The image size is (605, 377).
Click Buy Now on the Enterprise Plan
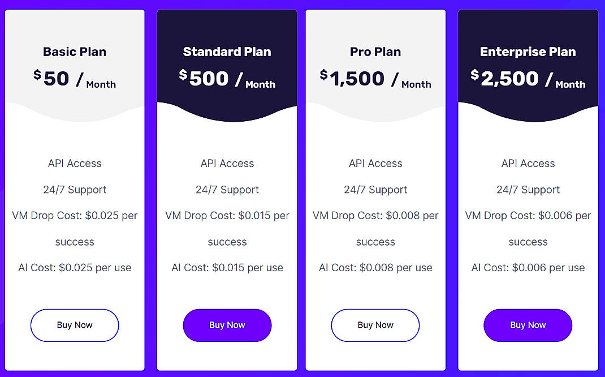528,325
